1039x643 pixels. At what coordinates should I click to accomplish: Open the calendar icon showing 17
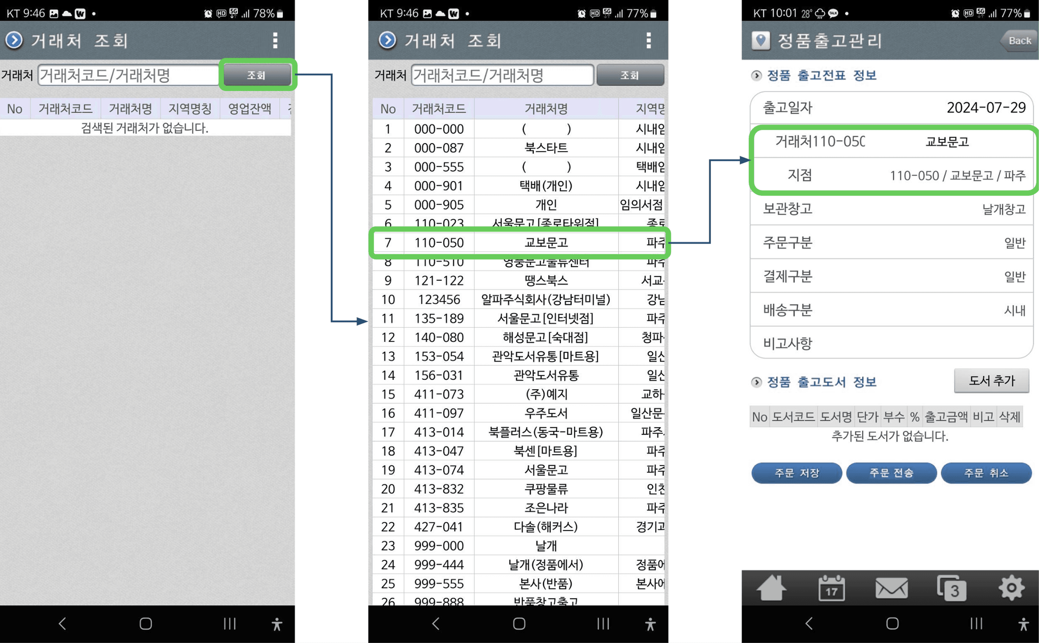coord(831,588)
